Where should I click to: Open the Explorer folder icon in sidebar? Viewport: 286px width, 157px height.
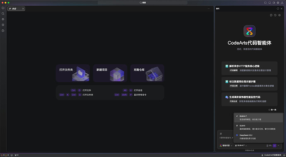(x=3, y=8)
